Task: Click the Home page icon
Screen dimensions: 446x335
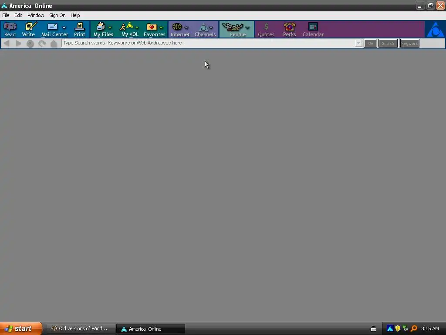Action: pyautogui.click(x=54, y=44)
